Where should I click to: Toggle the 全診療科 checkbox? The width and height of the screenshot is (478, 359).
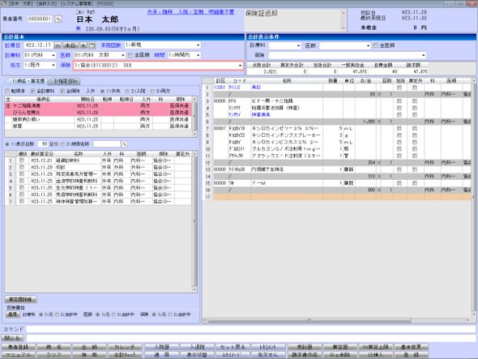32,91
